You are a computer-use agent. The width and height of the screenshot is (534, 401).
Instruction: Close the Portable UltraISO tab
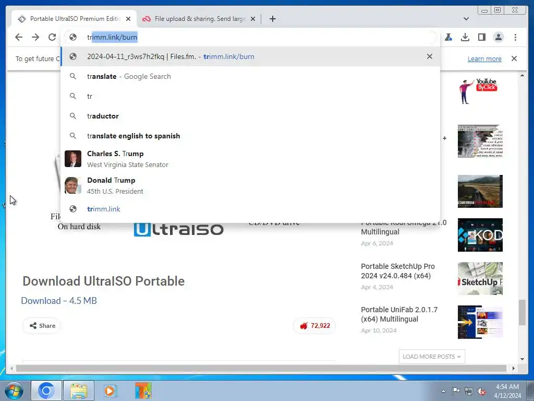[128, 19]
